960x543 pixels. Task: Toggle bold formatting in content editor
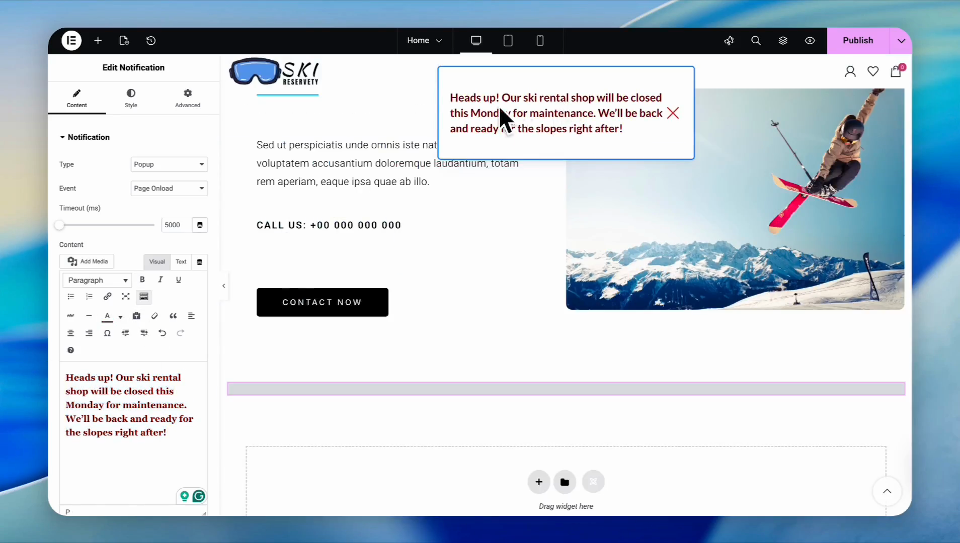point(142,280)
